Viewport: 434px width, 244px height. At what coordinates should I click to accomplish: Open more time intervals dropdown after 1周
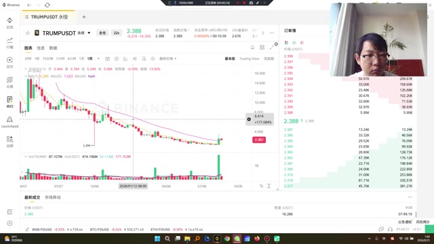pyautogui.click(x=98, y=59)
